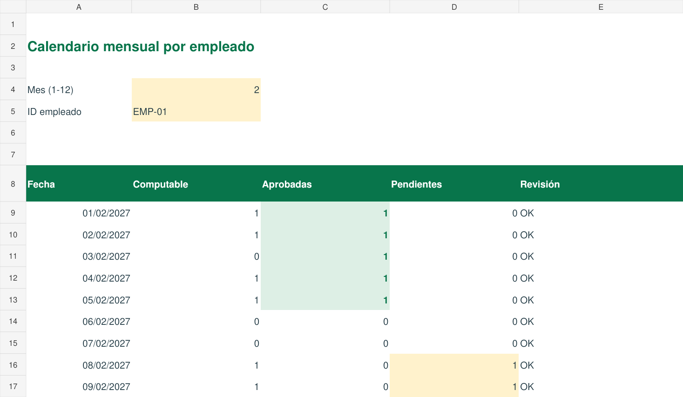Click the Revisión header cell
Image resolution: width=683 pixels, height=397 pixels.
601,184
